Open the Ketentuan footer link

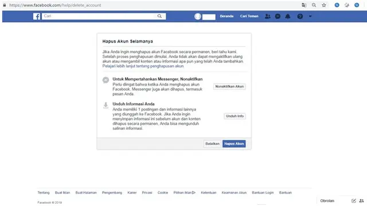click(209, 193)
